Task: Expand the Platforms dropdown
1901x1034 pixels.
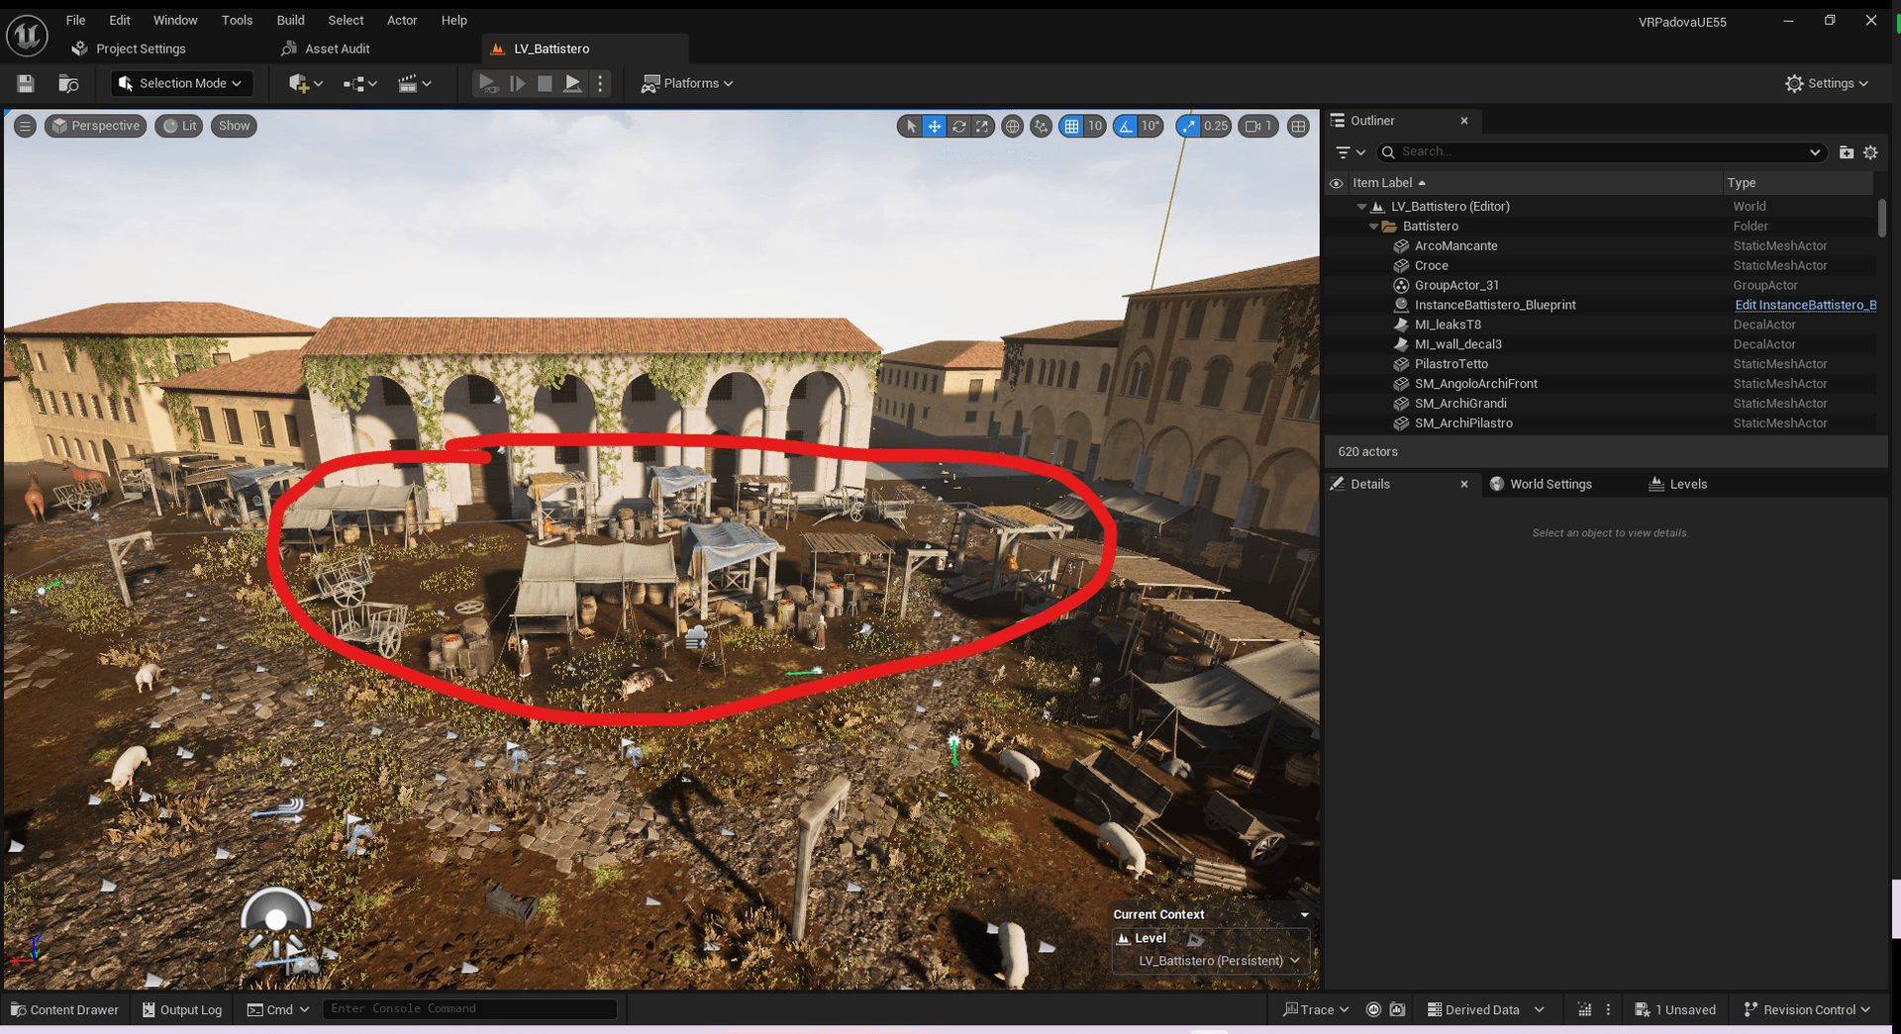Action: (687, 84)
